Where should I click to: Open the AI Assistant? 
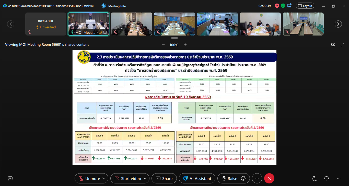pyautogui.click(x=197, y=178)
